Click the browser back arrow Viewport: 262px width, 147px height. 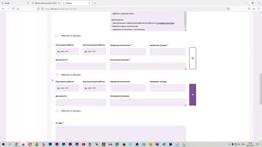(x=3, y=9)
